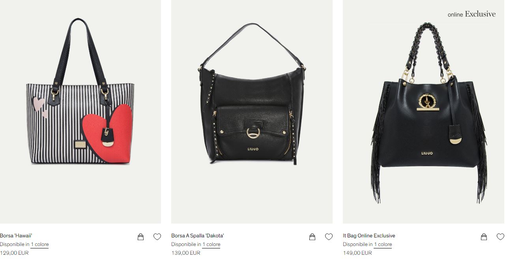Open the Borsa A Spalla 'Dakota' title link
The width and height of the screenshot is (507, 263).
click(x=198, y=236)
